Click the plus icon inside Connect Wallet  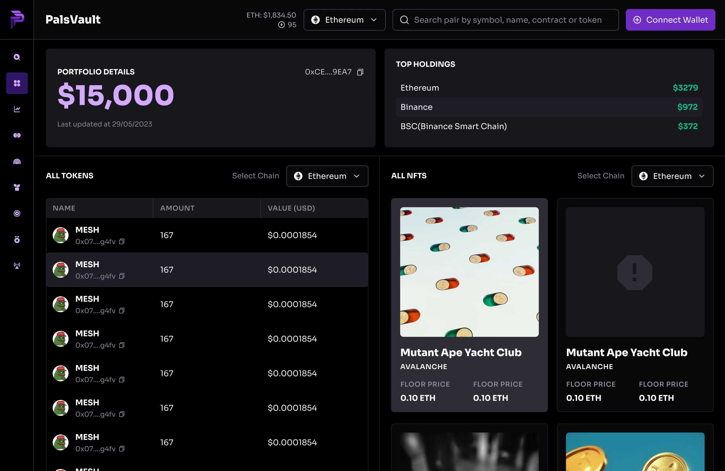[x=637, y=20]
